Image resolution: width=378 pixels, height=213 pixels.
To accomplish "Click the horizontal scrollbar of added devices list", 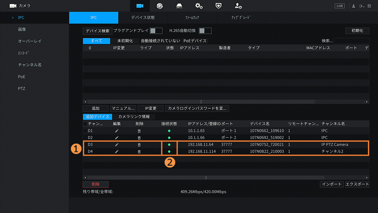I will tap(206, 178).
